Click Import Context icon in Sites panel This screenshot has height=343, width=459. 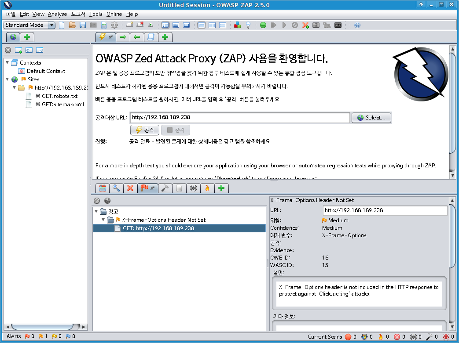29,50
